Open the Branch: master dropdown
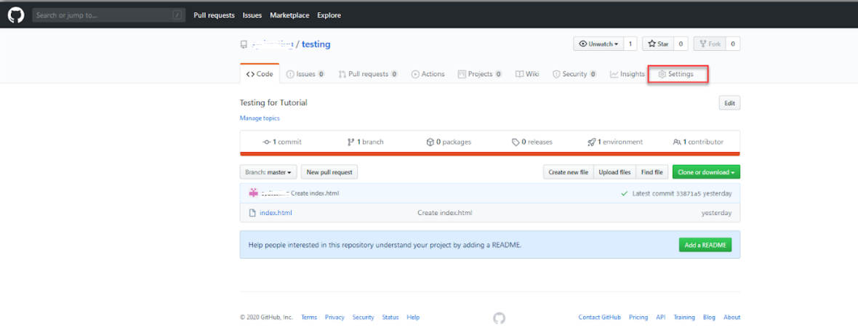This screenshot has height=335, width=858. (x=269, y=172)
